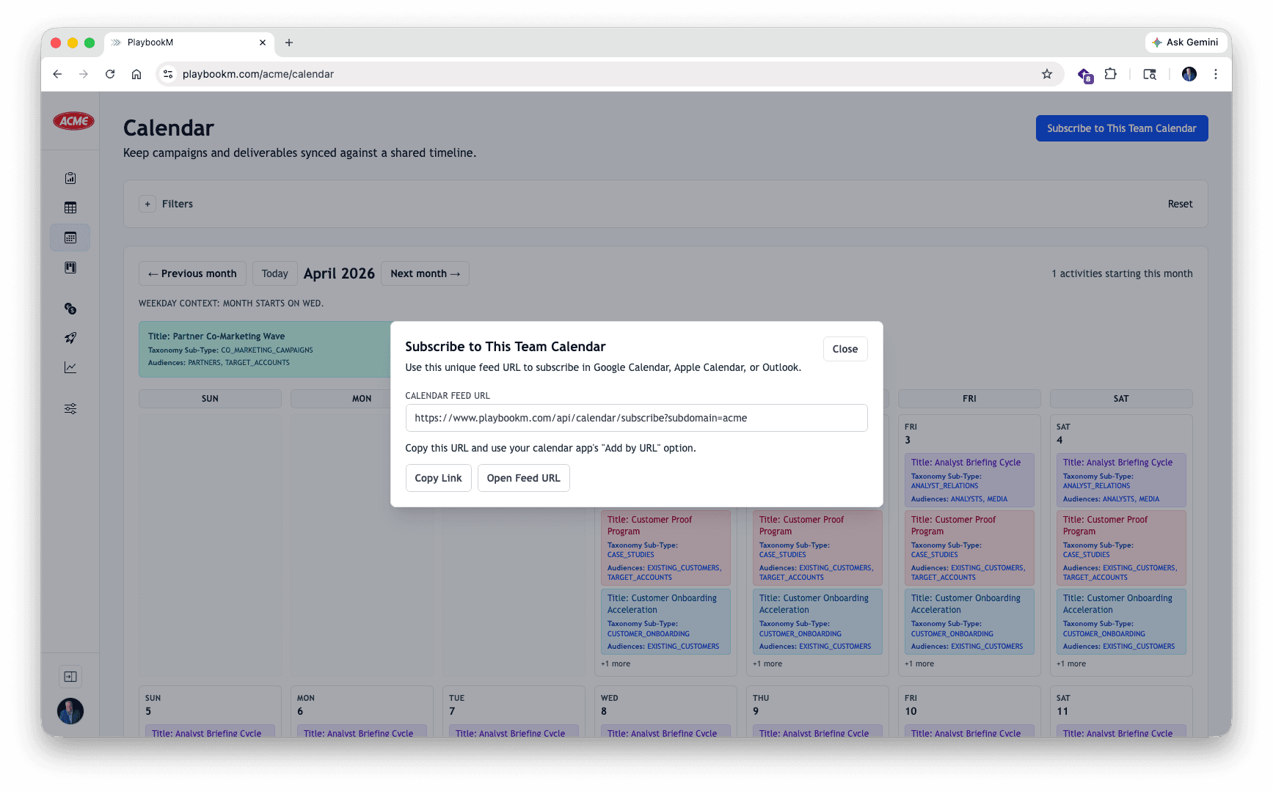Open the dashboard clipboard report icon
The height and width of the screenshot is (791, 1273).
coord(70,177)
